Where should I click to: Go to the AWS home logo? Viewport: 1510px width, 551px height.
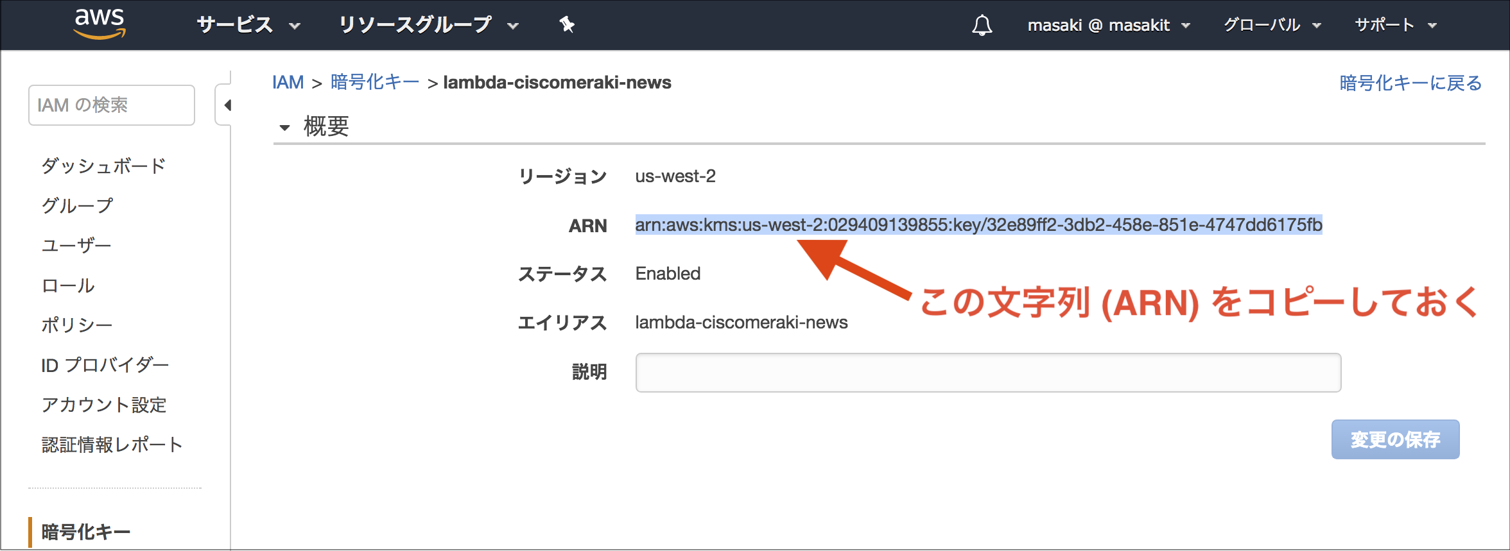[100, 24]
